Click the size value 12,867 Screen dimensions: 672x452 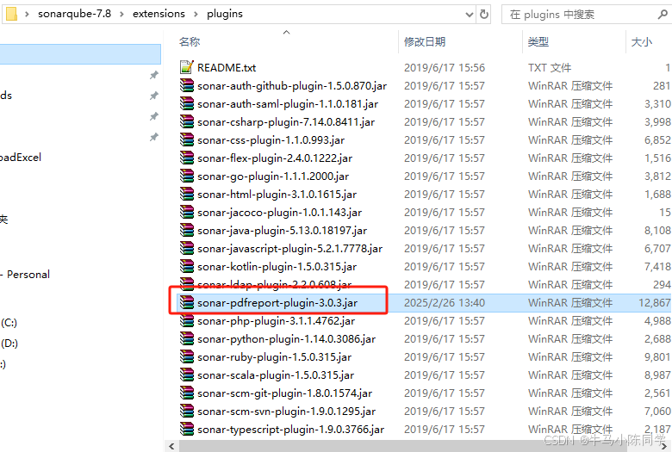pos(654,302)
